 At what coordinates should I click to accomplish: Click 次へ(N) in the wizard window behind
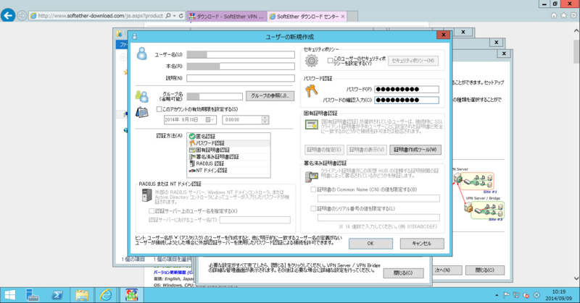447,270
